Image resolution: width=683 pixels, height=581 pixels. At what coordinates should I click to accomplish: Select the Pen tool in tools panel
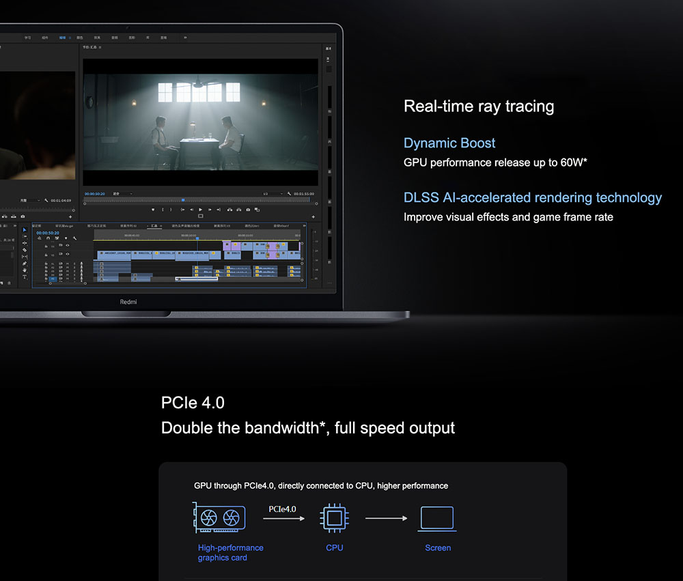click(x=25, y=264)
